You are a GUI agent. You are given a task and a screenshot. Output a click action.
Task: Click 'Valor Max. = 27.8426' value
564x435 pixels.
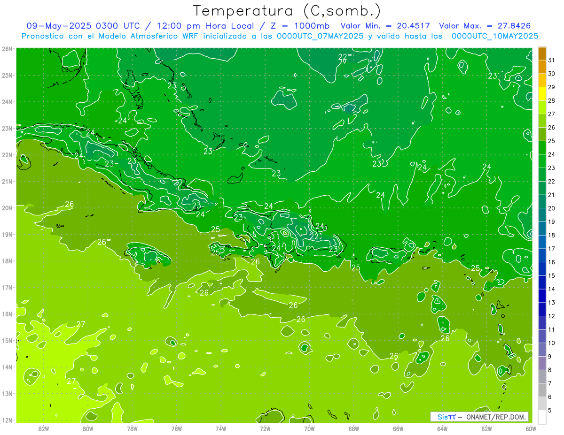pyautogui.click(x=485, y=26)
